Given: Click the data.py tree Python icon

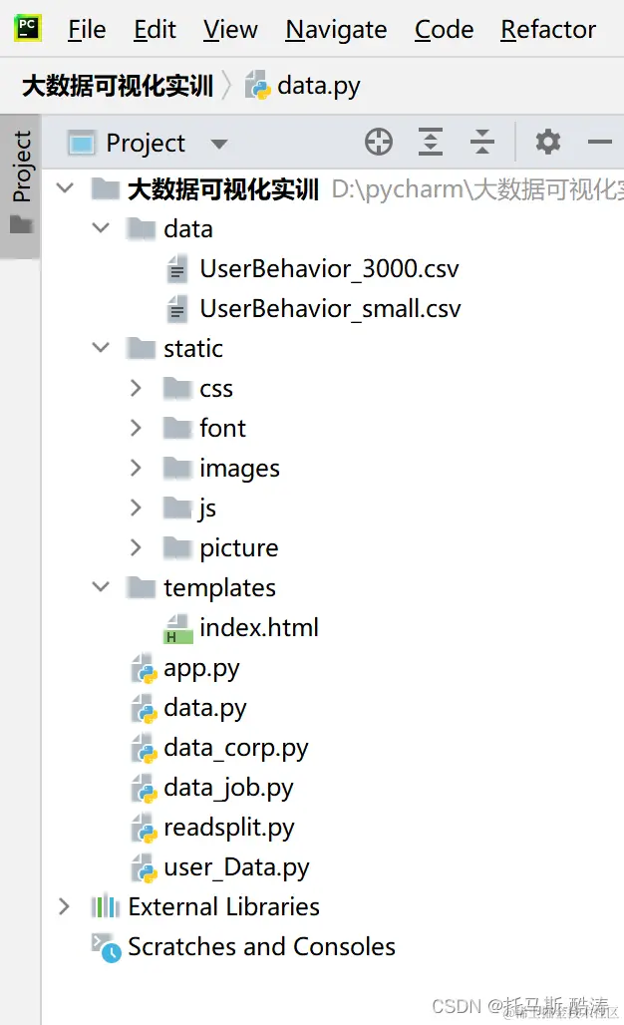Looking at the screenshot, I should coord(145,709).
